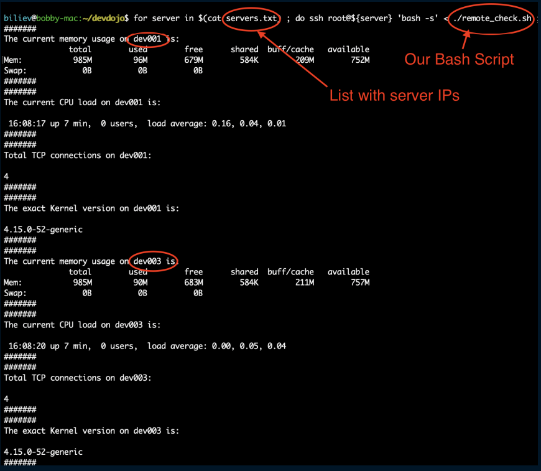The width and height of the screenshot is (541, 471).
Task: Click the used value "90M"
Action: point(141,282)
